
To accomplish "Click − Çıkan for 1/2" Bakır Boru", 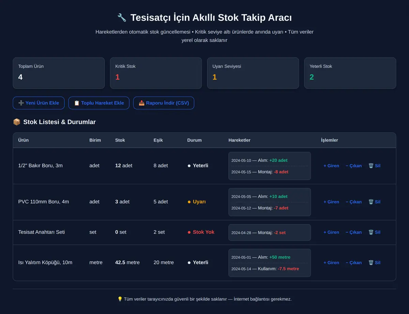I will (353, 166).
